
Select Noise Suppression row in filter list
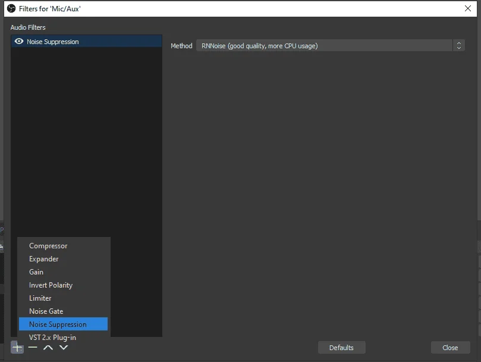[86, 41]
